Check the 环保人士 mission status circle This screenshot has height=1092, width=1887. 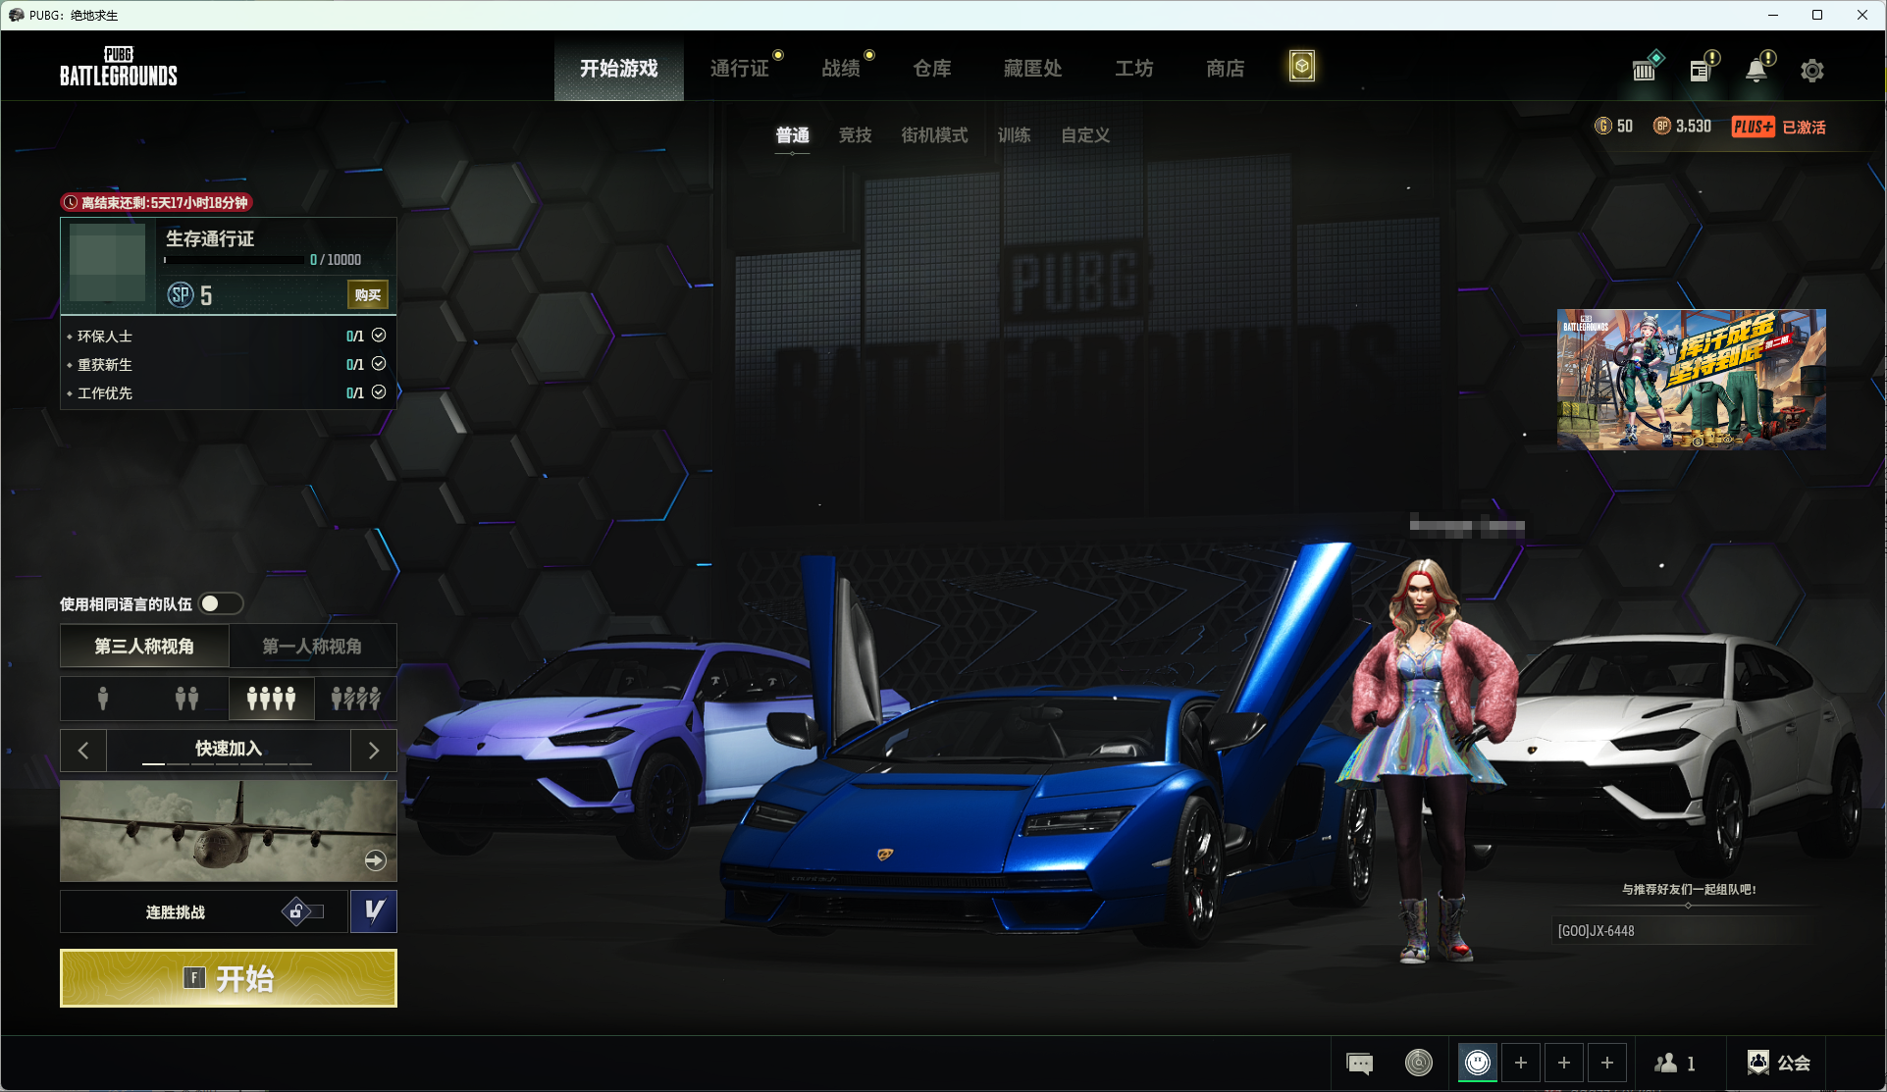(x=379, y=336)
